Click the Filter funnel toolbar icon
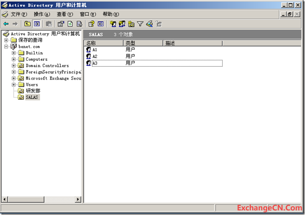The width and height of the screenshot is (305, 215). pyautogui.click(x=140, y=24)
